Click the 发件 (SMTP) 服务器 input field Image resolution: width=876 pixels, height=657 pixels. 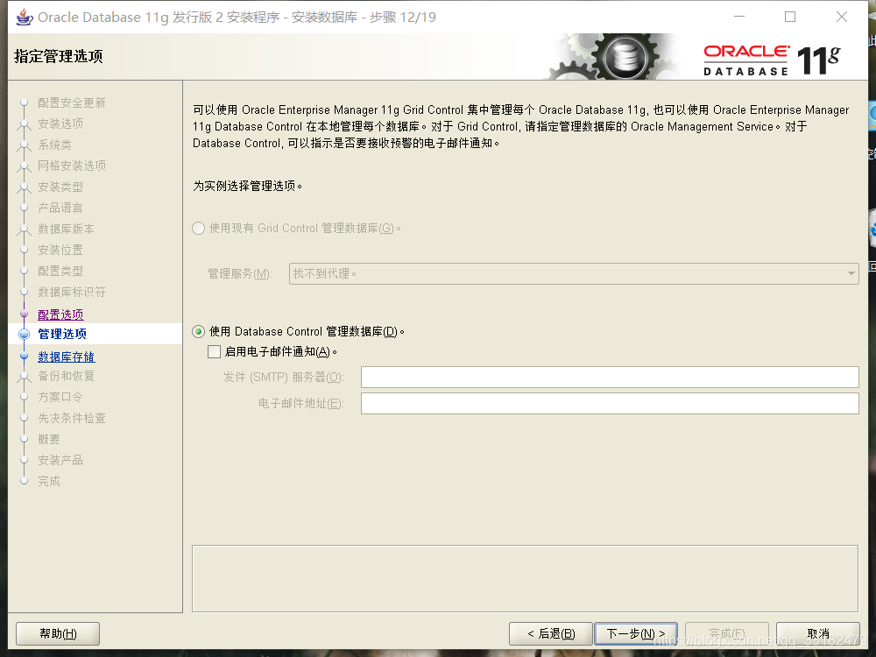610,377
